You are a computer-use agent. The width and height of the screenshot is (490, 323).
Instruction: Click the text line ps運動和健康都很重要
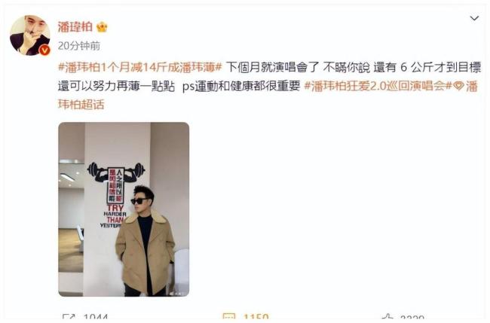click(x=241, y=86)
